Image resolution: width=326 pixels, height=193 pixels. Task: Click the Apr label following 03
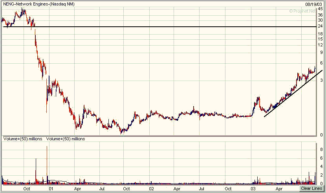[279, 189]
